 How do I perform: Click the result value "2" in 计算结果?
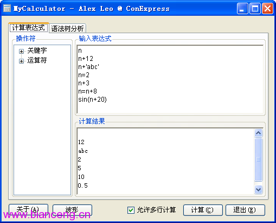pyautogui.click(x=80, y=159)
